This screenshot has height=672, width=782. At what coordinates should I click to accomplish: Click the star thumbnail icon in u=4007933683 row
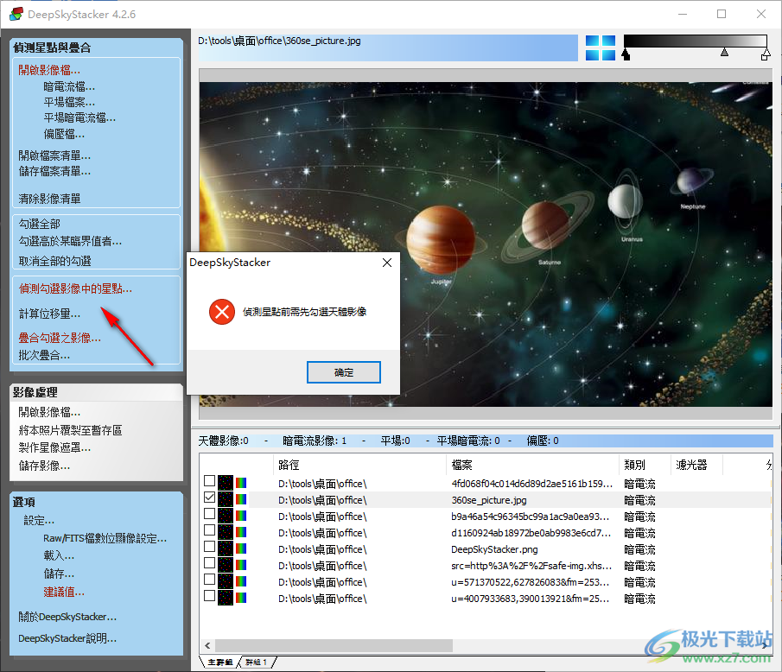coord(226,599)
